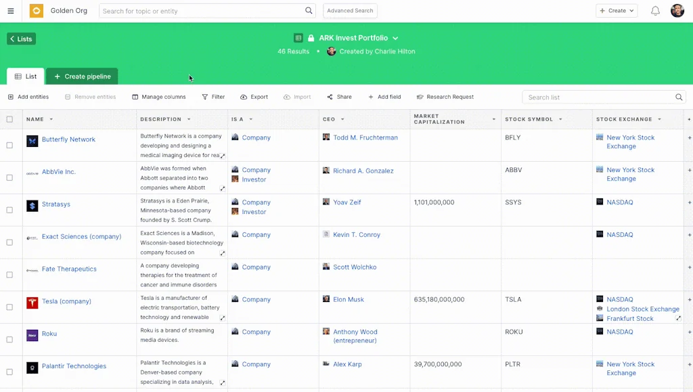Image resolution: width=693 pixels, height=392 pixels.
Task: Toggle the select all rows checkbox
Action: pyautogui.click(x=9, y=119)
